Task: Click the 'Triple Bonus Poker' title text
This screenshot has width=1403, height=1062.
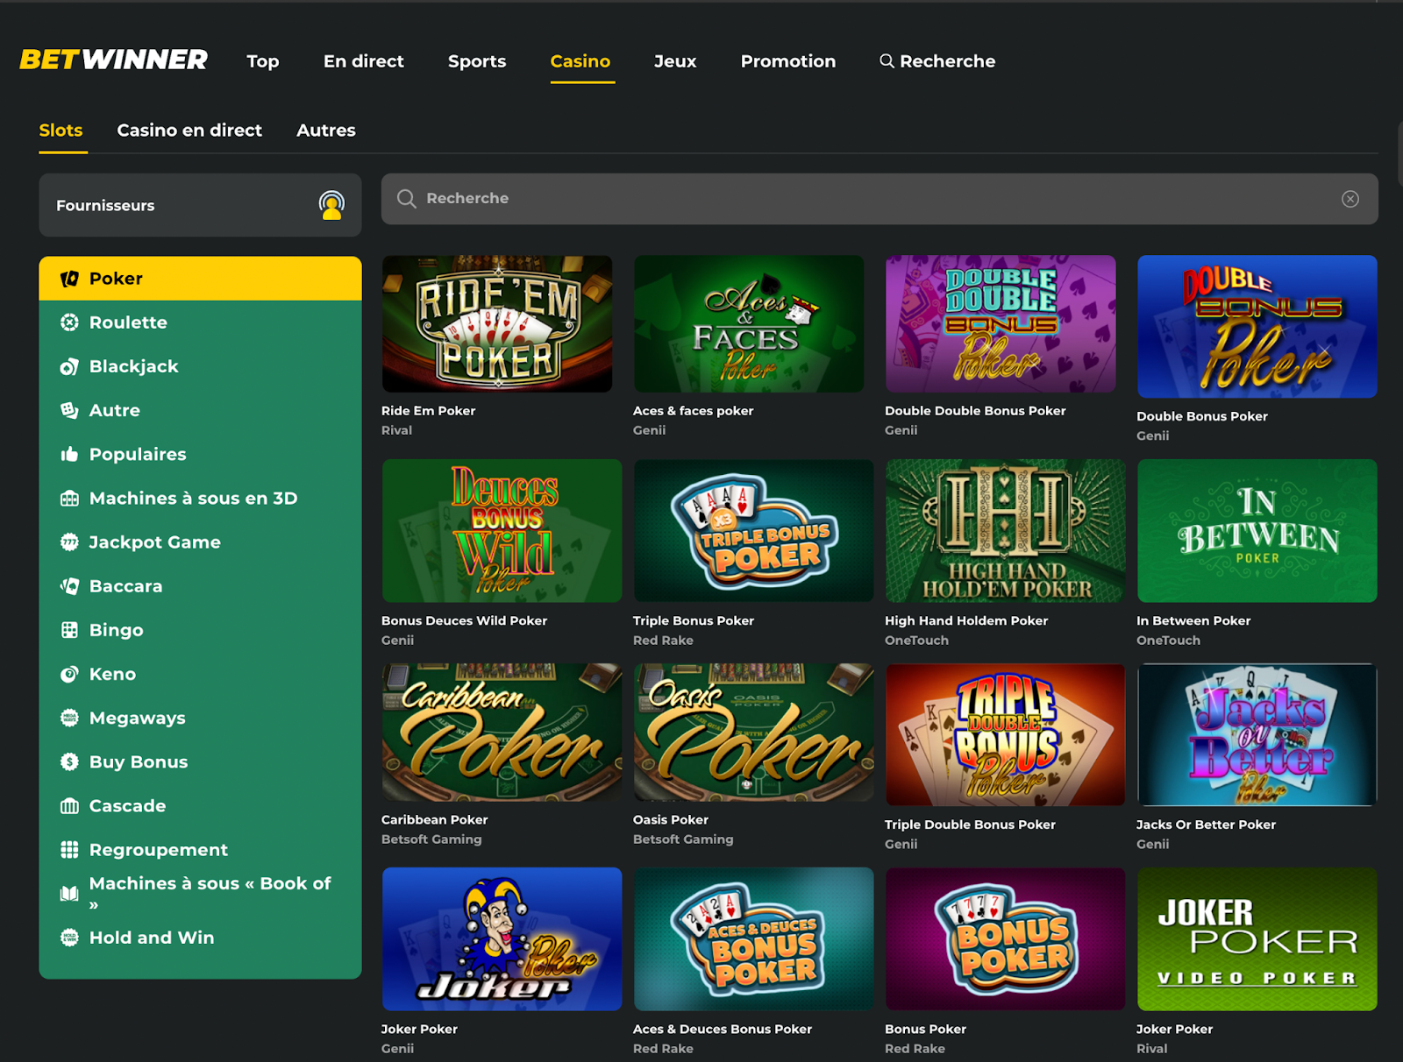Action: [x=694, y=620]
